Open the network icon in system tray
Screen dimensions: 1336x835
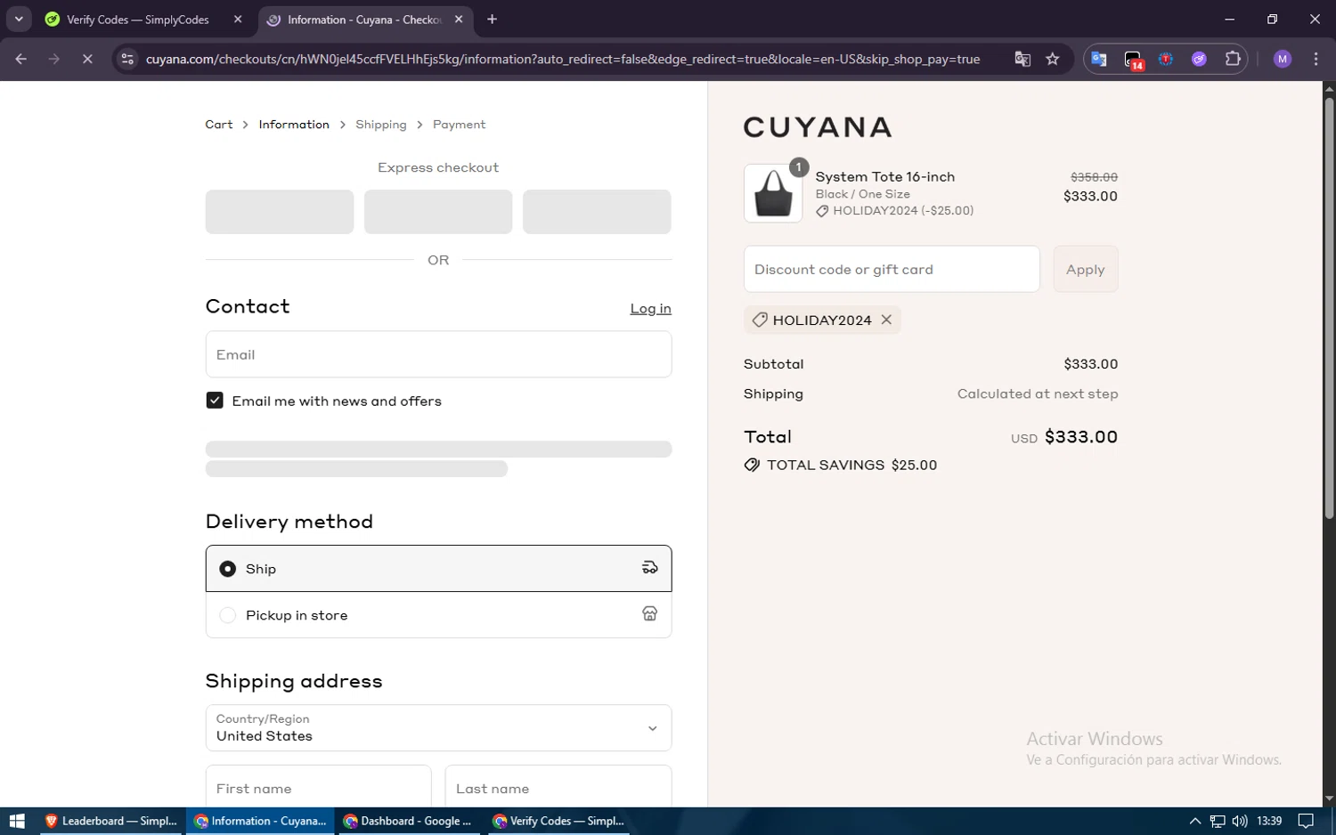pyautogui.click(x=1218, y=821)
